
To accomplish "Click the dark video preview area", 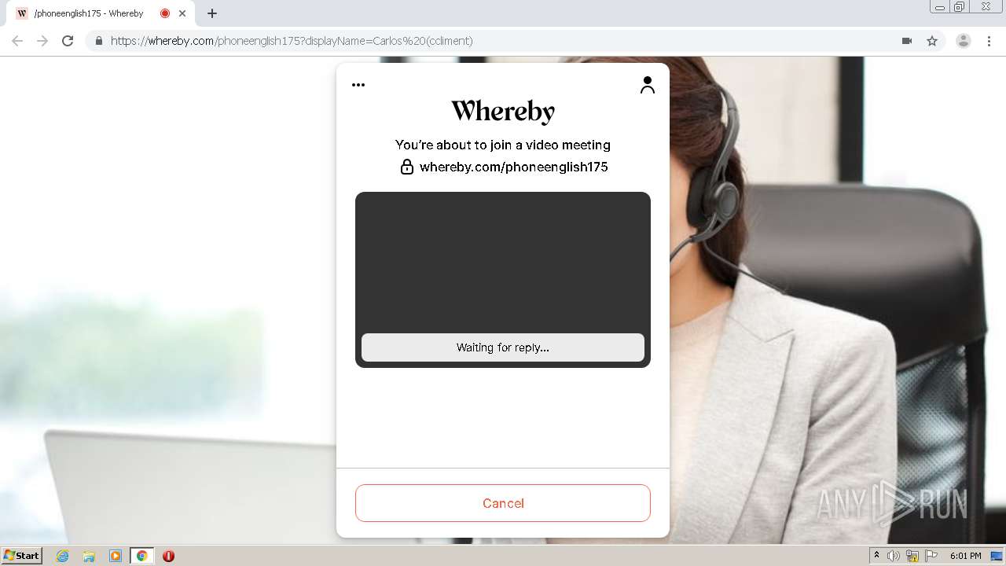I will click(x=503, y=263).
